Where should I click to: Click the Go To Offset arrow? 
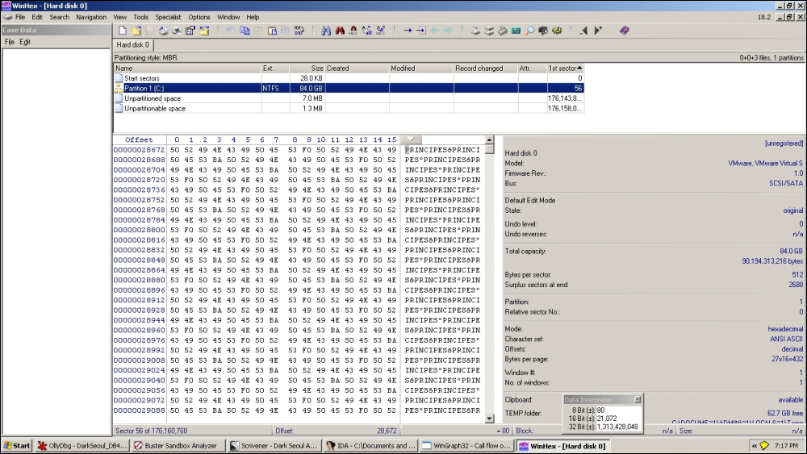click(408, 31)
